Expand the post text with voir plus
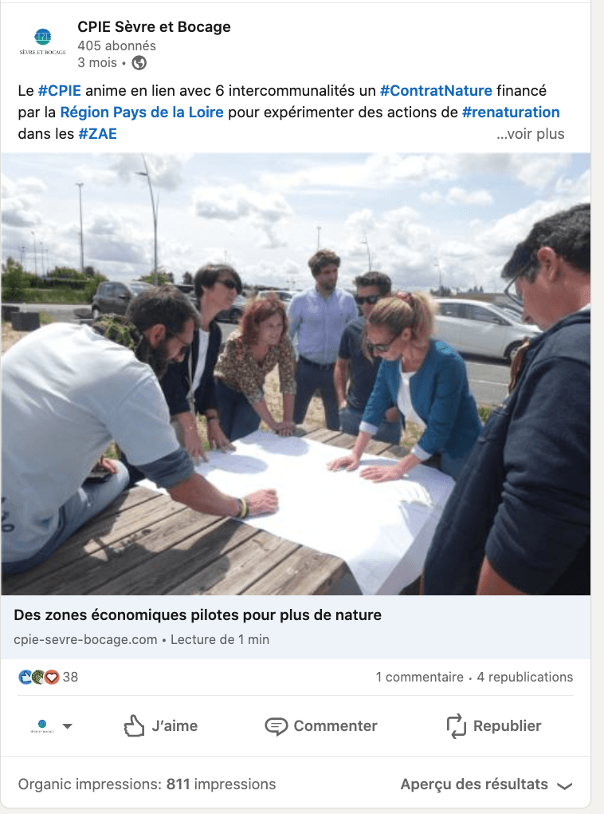604x814 pixels. 530,134
